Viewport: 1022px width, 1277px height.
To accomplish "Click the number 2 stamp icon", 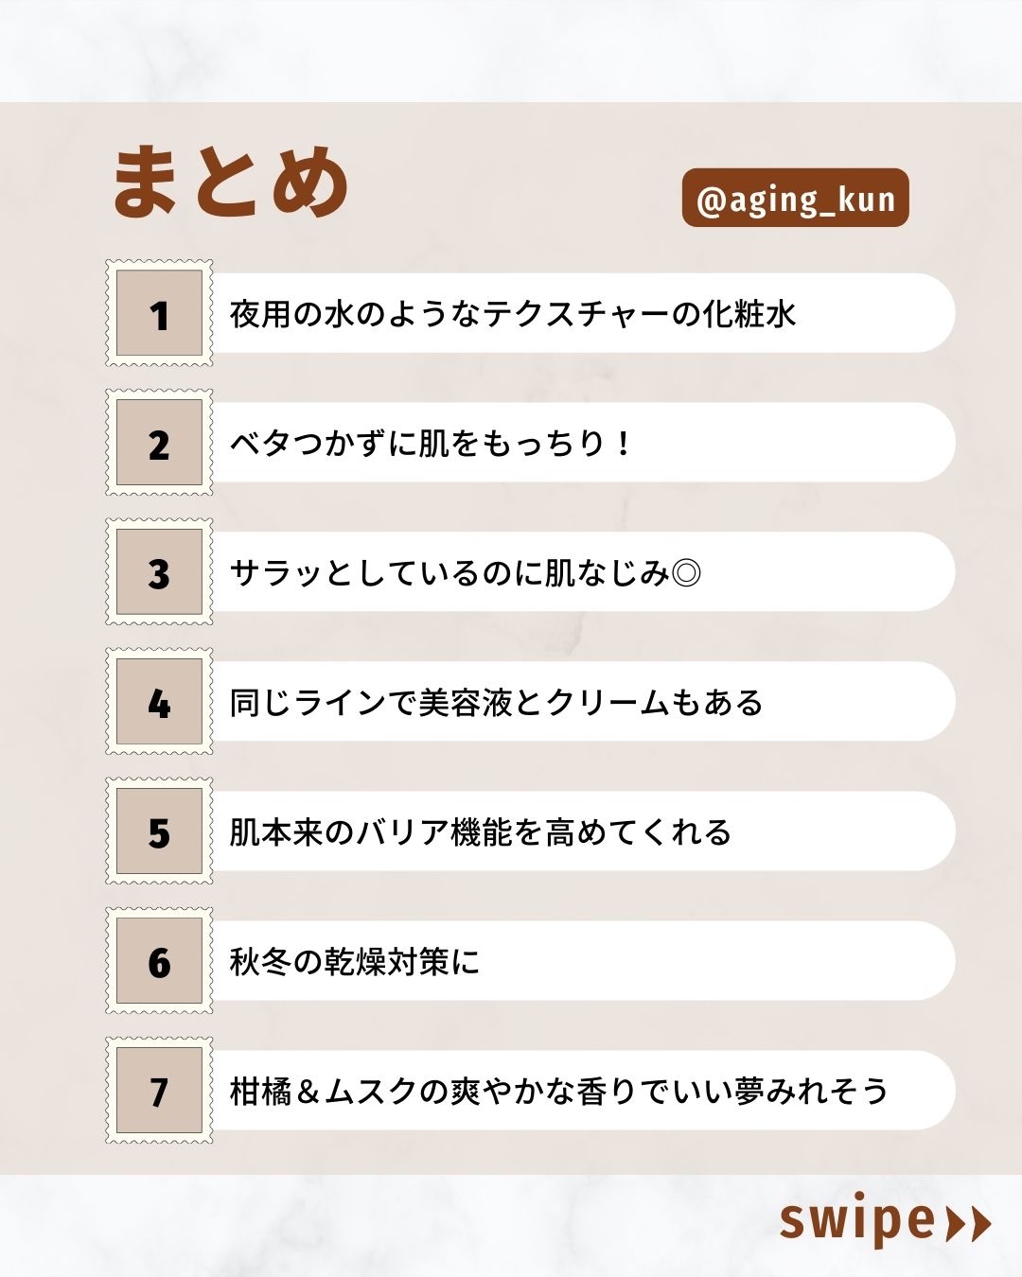I will pyautogui.click(x=159, y=444).
